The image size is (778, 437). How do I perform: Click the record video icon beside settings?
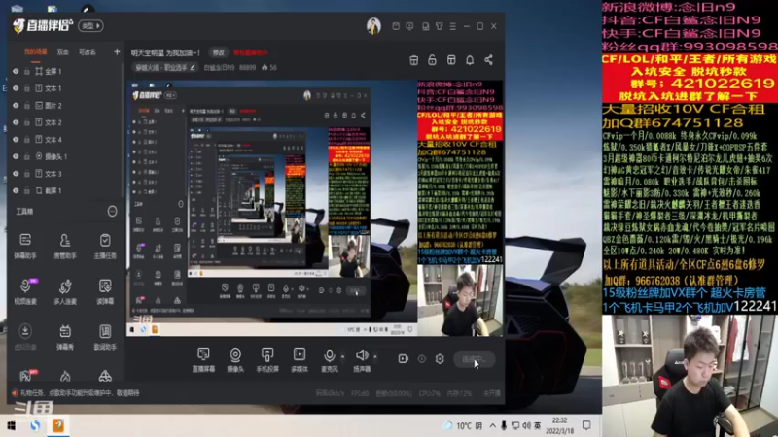tap(403, 358)
